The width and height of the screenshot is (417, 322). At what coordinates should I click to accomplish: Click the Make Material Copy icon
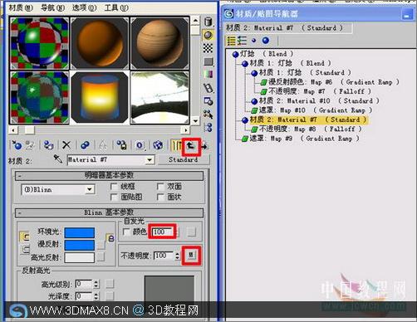coord(85,145)
